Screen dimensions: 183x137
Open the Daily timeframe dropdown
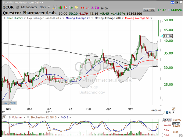(x=45, y=7)
